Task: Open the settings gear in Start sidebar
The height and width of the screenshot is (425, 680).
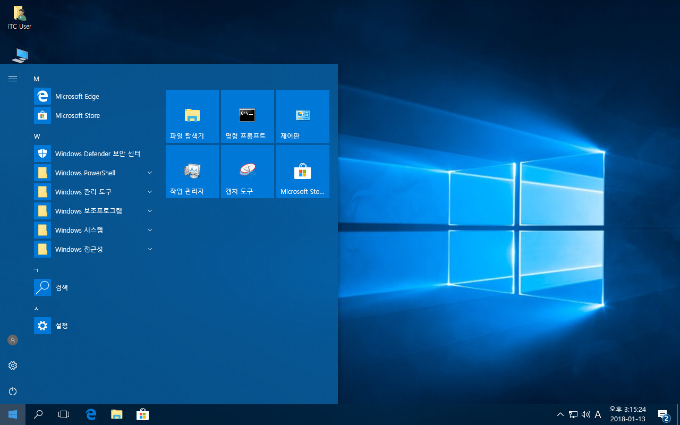Action: pyautogui.click(x=13, y=365)
